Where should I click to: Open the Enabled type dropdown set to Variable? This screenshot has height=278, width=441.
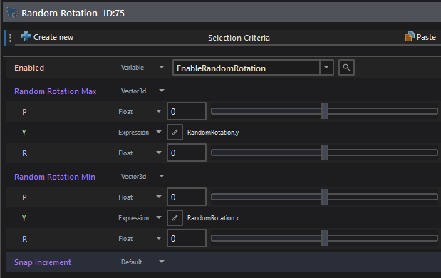pos(162,67)
